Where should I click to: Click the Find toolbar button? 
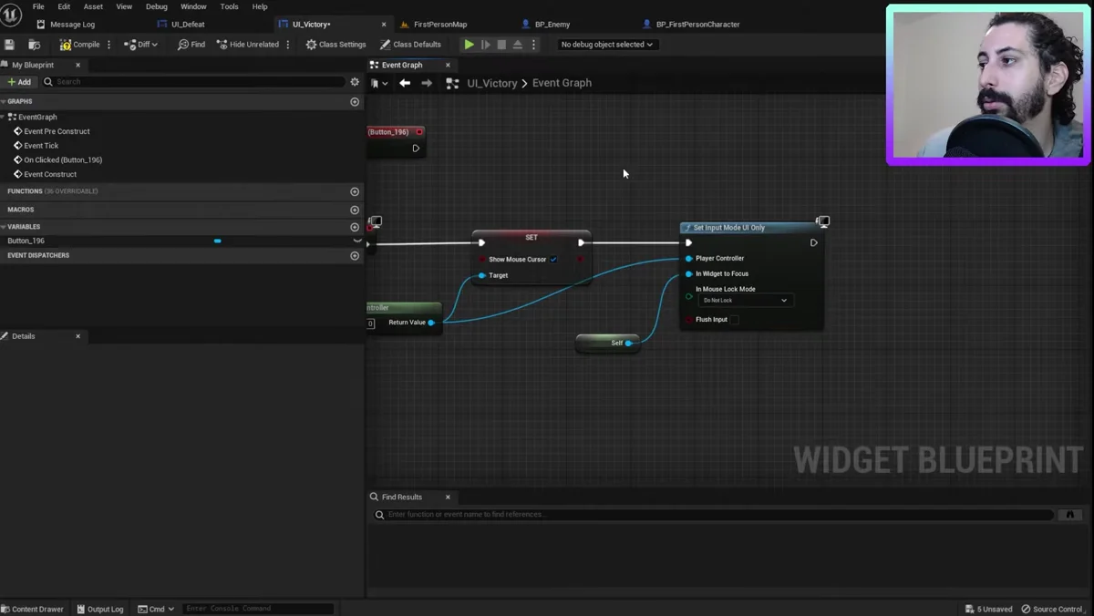coord(191,45)
